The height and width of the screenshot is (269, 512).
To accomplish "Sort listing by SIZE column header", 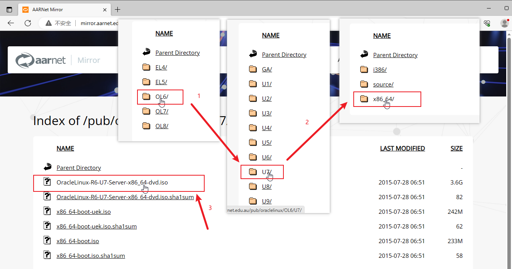I will pyautogui.click(x=456, y=148).
